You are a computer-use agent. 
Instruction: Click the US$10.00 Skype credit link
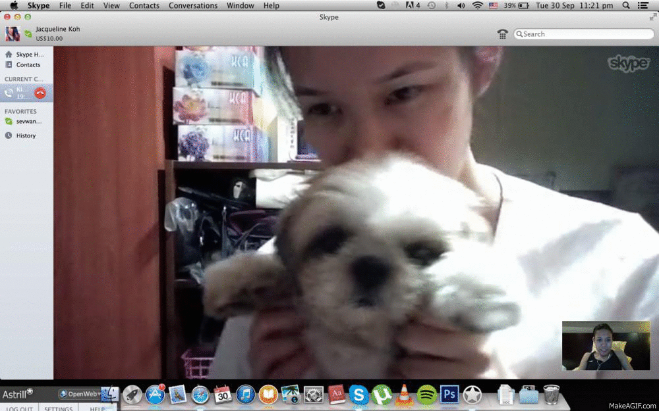tap(49, 39)
